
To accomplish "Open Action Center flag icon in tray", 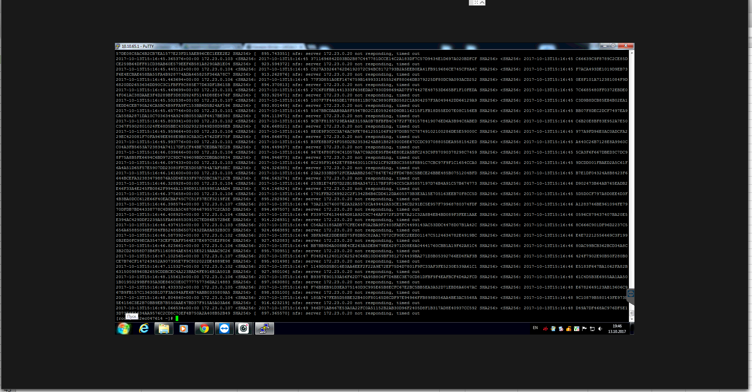I will (x=584, y=329).
